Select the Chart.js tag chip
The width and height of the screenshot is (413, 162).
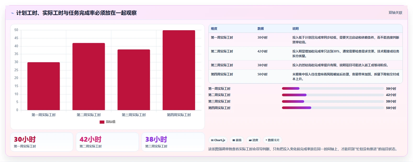pos(218,140)
